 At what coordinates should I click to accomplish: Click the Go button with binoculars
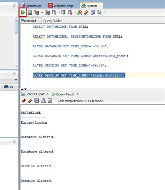9,87
